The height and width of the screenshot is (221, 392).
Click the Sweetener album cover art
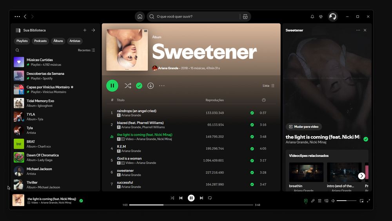tap(127, 50)
